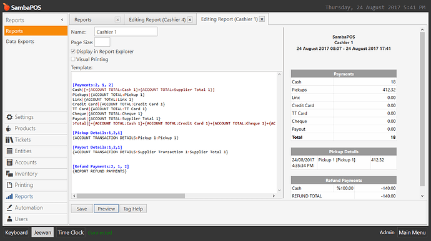This screenshot has width=431, height=241.
Task: Open the Automation navigation section
Action: click(36, 207)
